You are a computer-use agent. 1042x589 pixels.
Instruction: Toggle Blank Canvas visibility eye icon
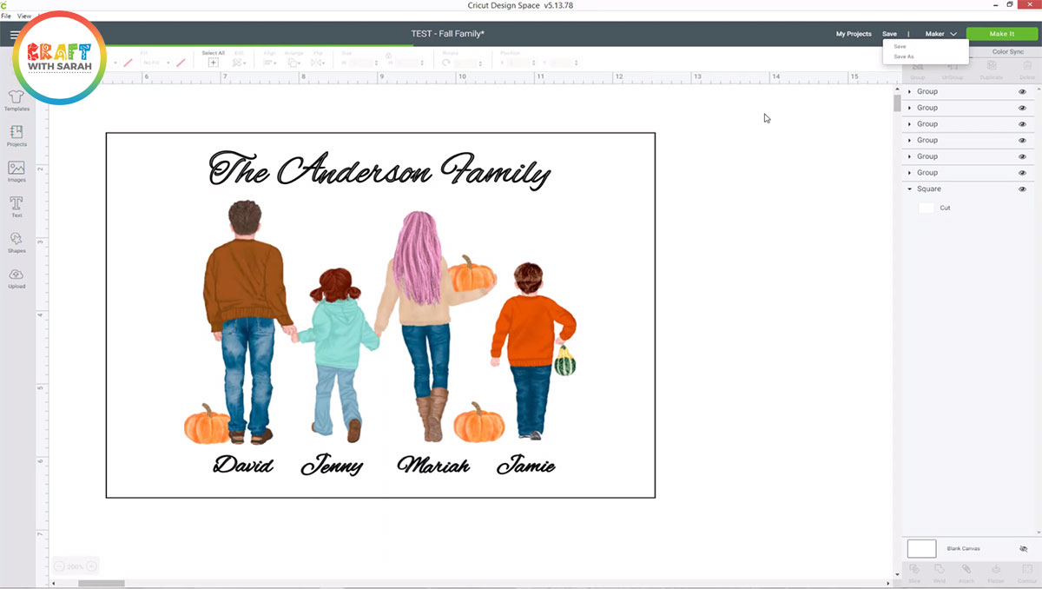tap(1023, 549)
